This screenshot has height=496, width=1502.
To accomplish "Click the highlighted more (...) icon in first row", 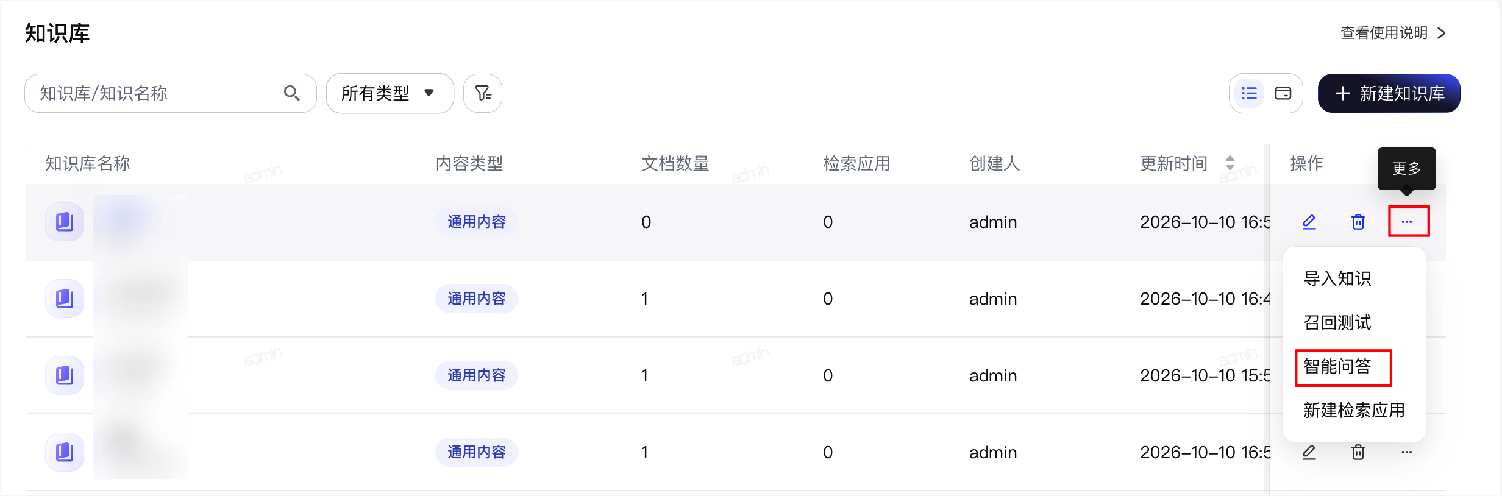I will click(x=1408, y=221).
